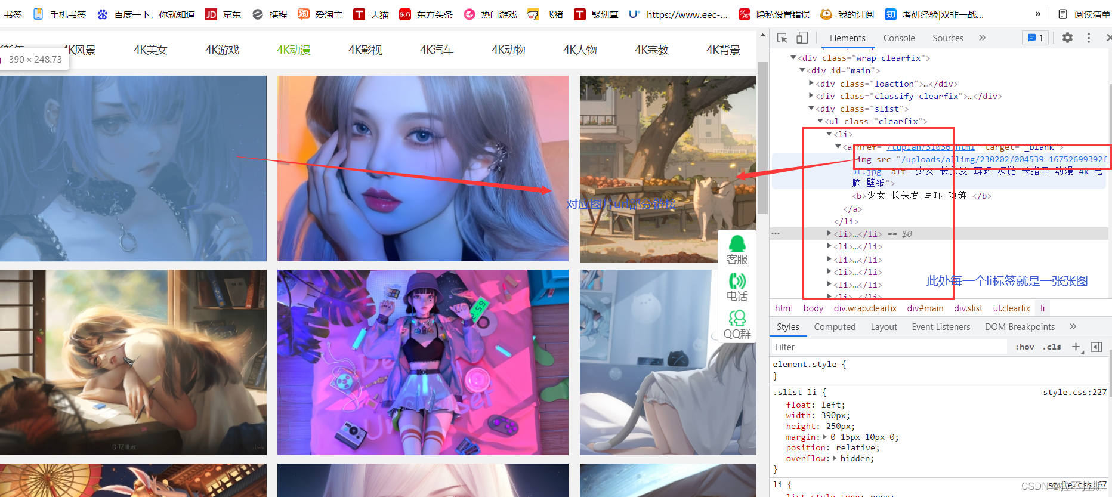Screen dimensions: 1112x497
Task: Open the 4K影视 category
Action: (x=365, y=50)
